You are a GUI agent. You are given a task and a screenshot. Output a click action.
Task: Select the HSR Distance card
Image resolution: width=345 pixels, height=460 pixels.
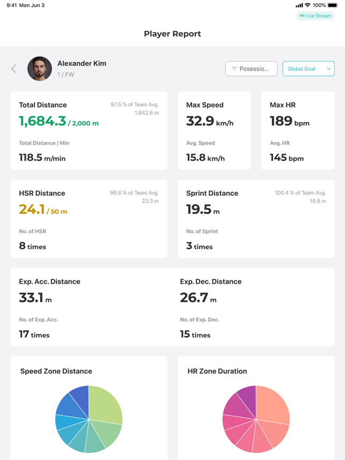(89, 219)
